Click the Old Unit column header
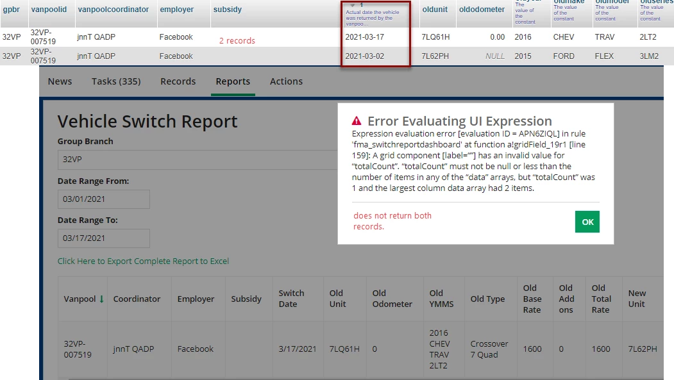The width and height of the screenshot is (674, 380). point(337,299)
